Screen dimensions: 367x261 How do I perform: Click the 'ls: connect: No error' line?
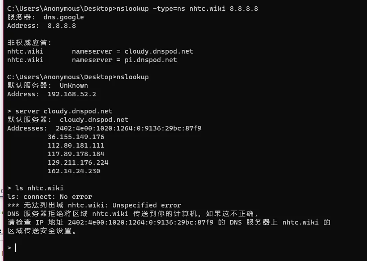[x=49, y=197]
